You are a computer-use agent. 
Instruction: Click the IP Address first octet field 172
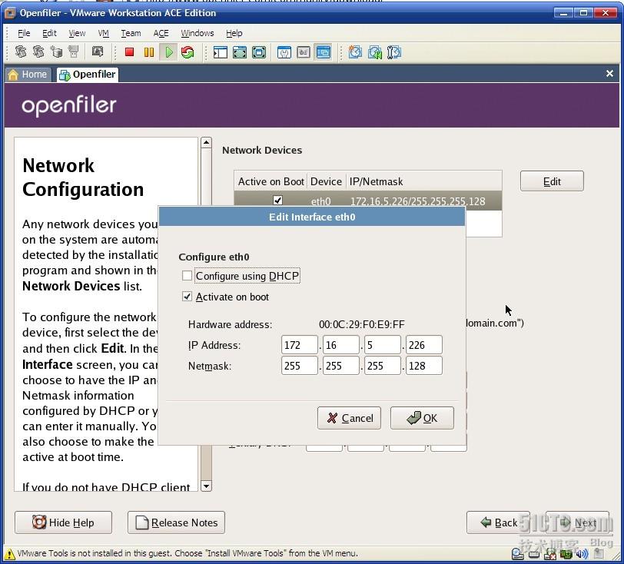299,345
